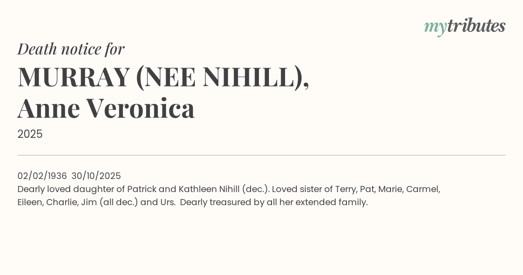Click the birth date 02/02/1936
This screenshot has width=523, height=275.
coord(42,176)
